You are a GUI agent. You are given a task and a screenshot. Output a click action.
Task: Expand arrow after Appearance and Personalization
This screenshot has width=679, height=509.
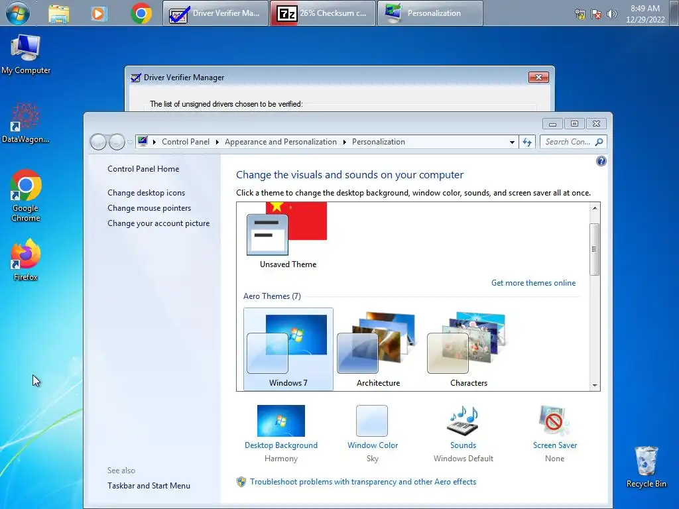click(x=344, y=142)
